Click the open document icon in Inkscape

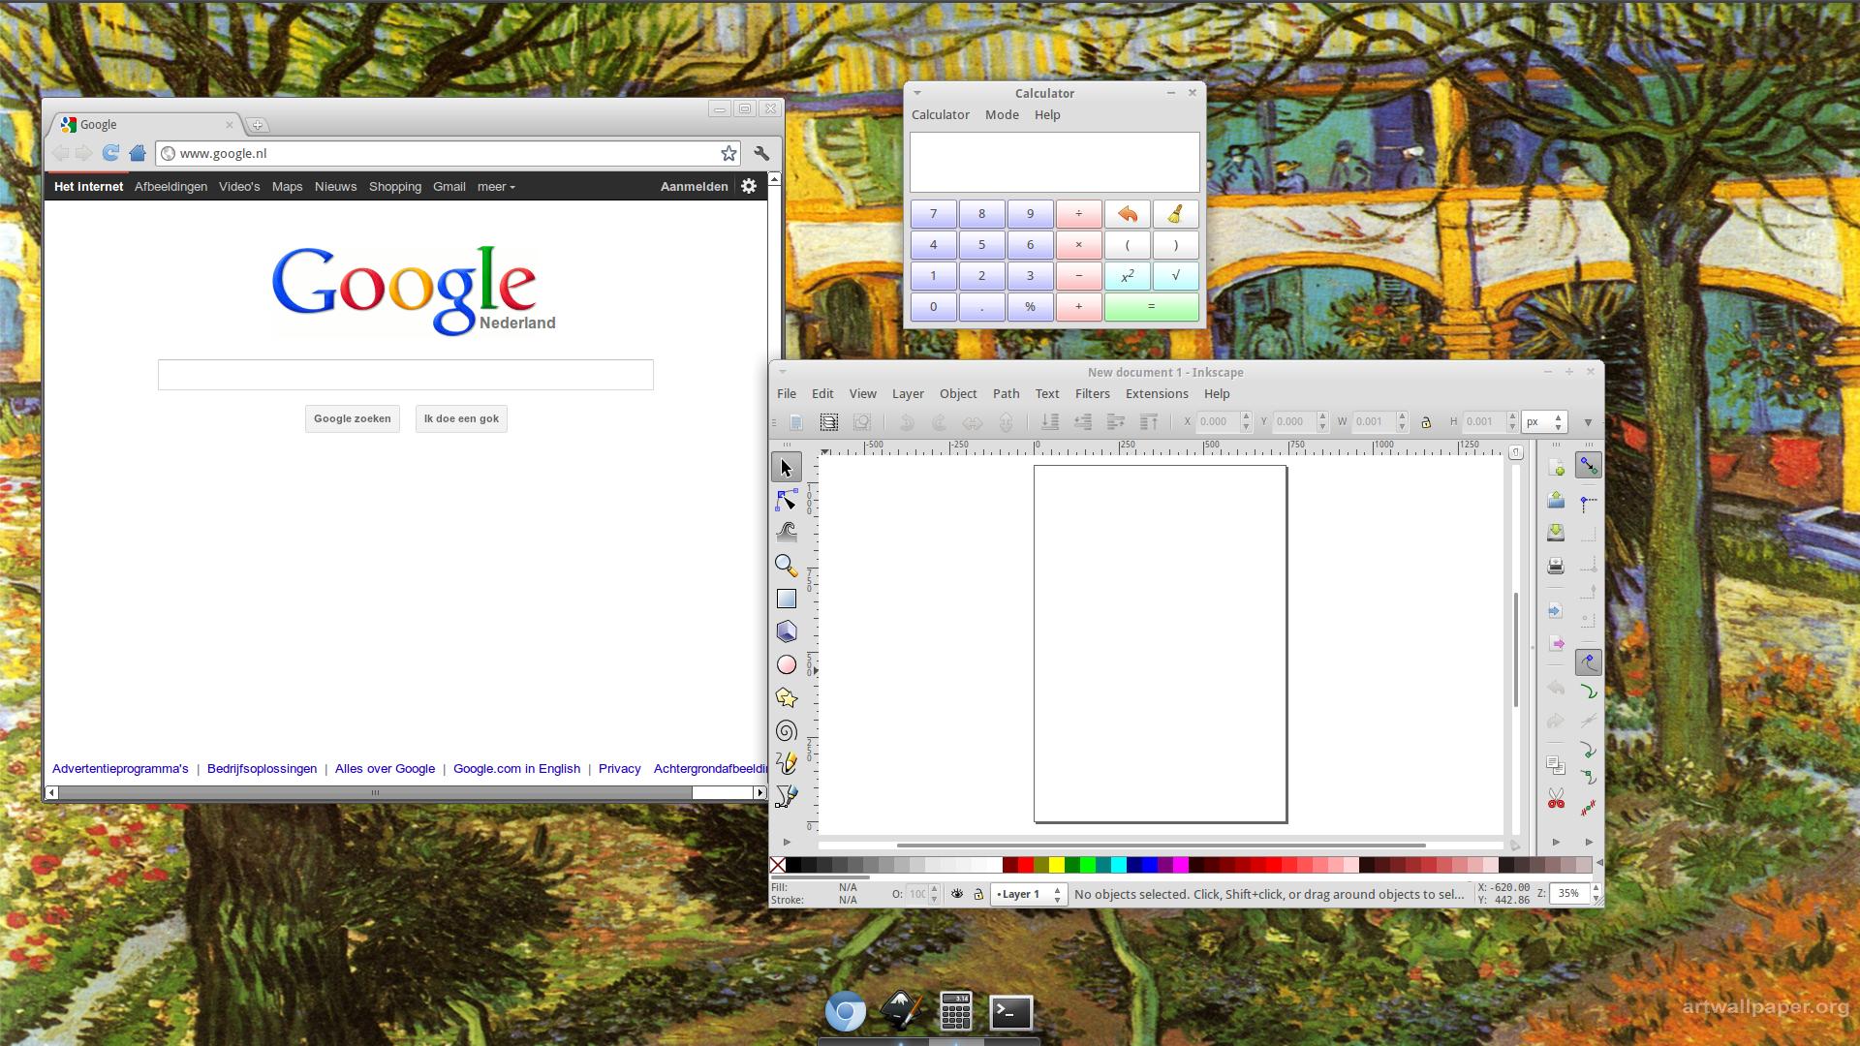click(x=1555, y=500)
